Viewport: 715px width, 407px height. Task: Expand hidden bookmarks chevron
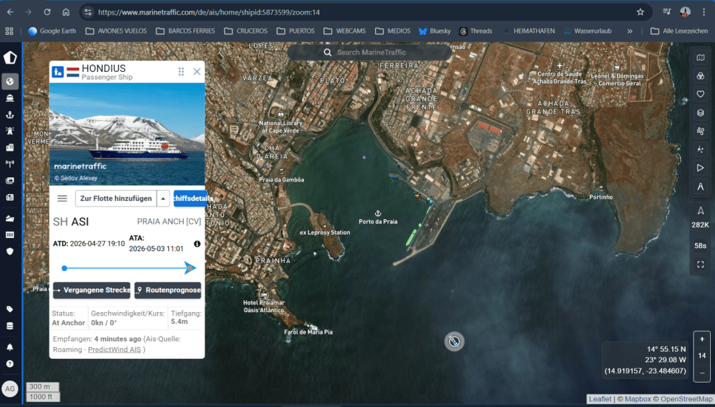click(630, 31)
